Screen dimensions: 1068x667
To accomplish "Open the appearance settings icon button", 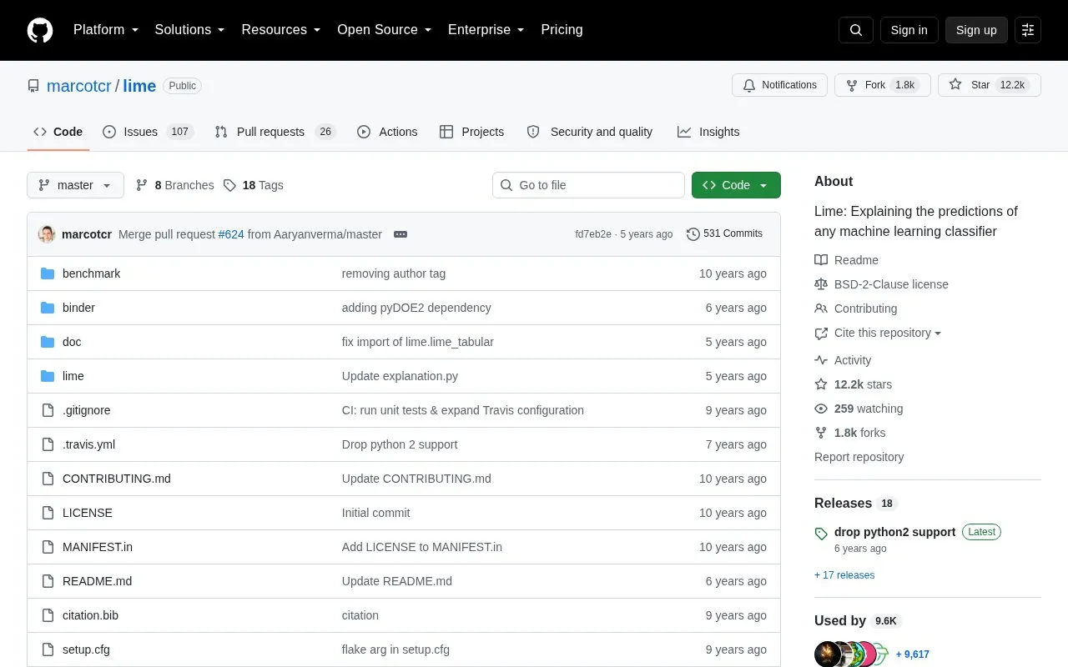I will point(1028,30).
